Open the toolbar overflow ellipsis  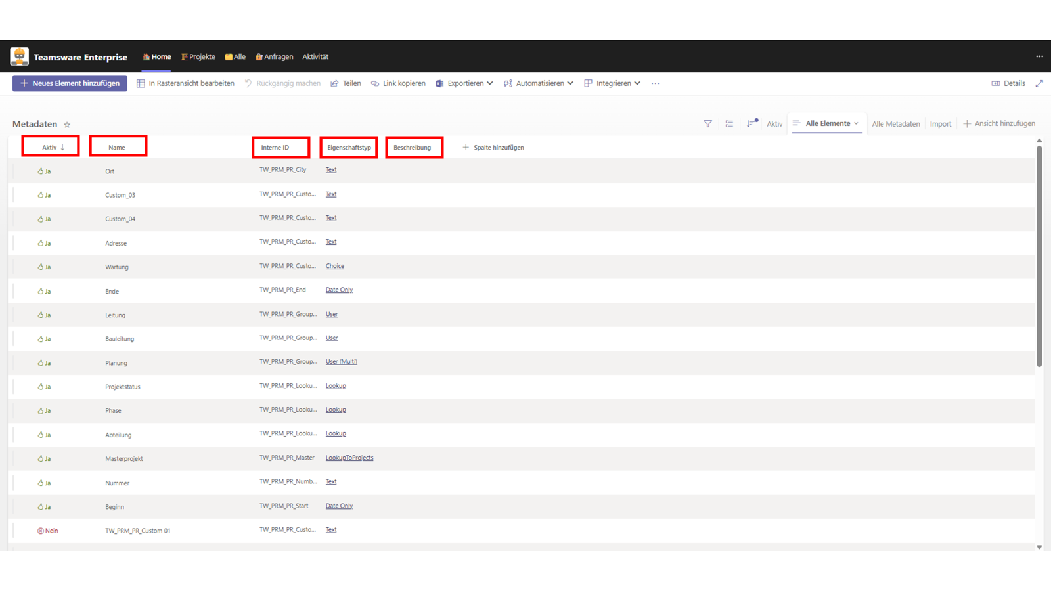(655, 83)
